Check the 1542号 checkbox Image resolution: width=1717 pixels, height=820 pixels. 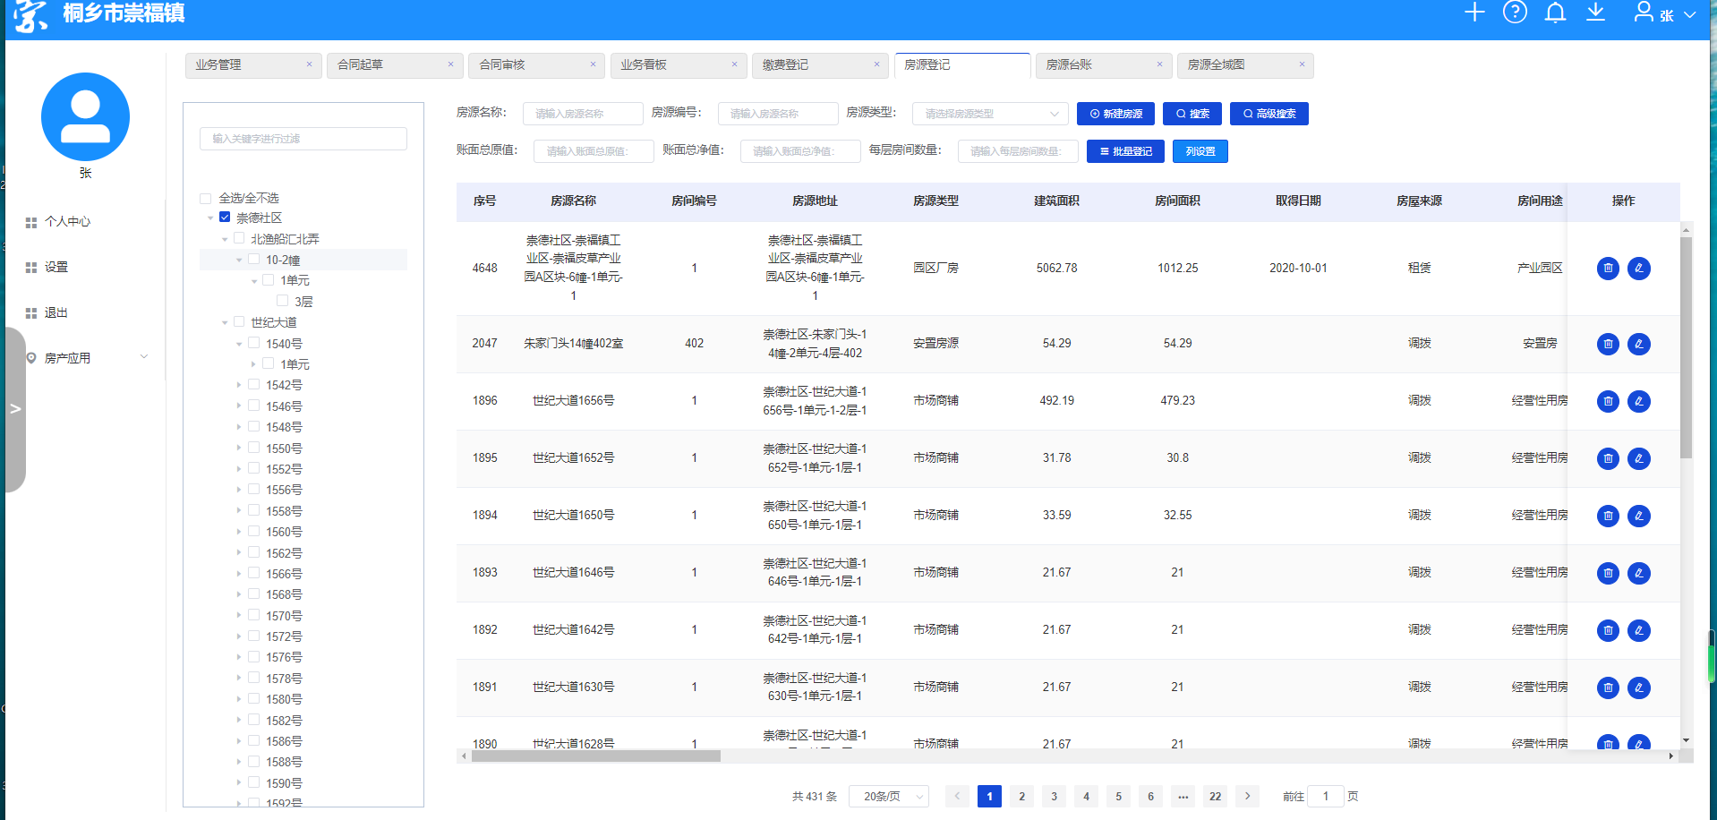coord(253,385)
